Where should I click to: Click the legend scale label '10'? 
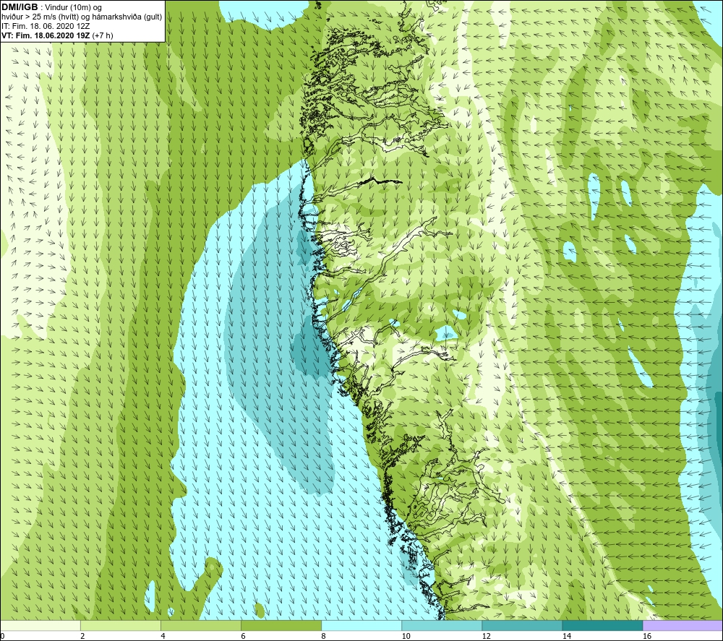coord(406,637)
